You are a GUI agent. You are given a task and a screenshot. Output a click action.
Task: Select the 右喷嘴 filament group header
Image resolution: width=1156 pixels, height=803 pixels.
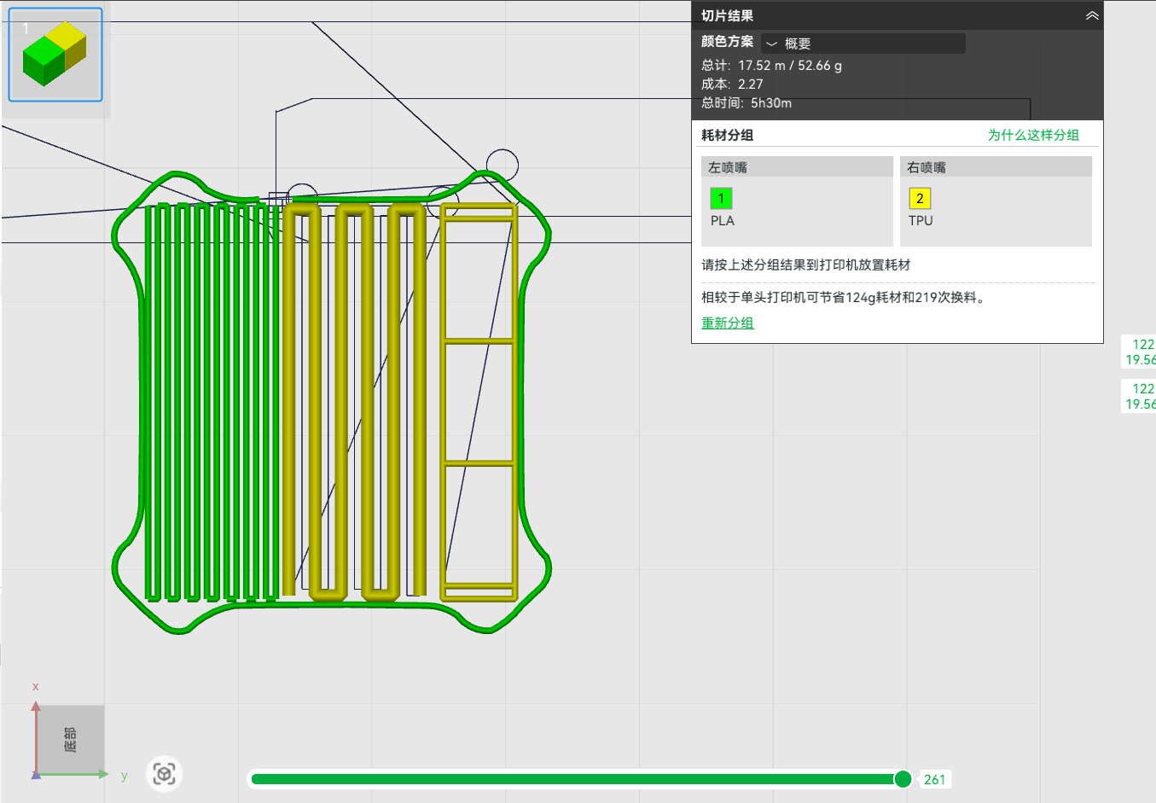tap(996, 166)
